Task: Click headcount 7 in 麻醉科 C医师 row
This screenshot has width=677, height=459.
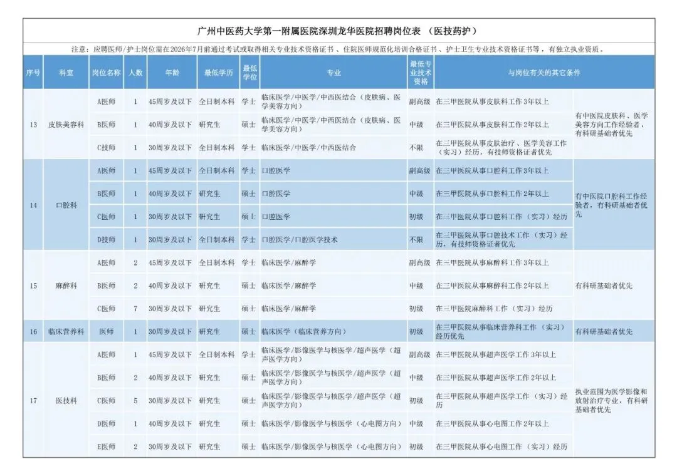Action: [135, 309]
